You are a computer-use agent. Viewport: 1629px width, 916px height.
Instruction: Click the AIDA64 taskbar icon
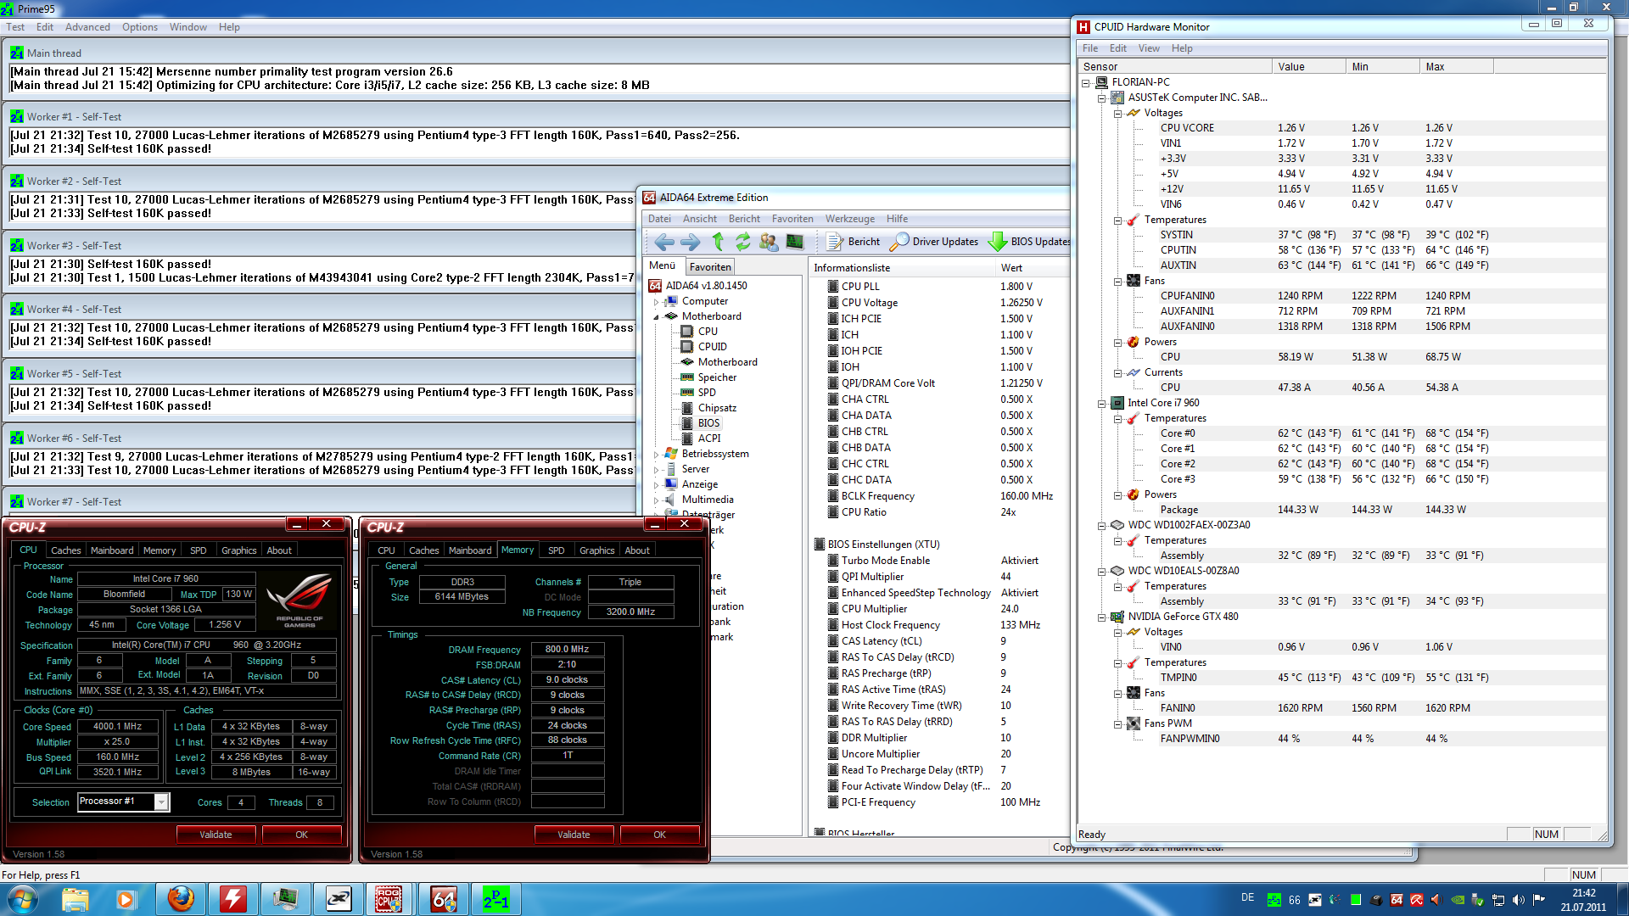point(443,898)
